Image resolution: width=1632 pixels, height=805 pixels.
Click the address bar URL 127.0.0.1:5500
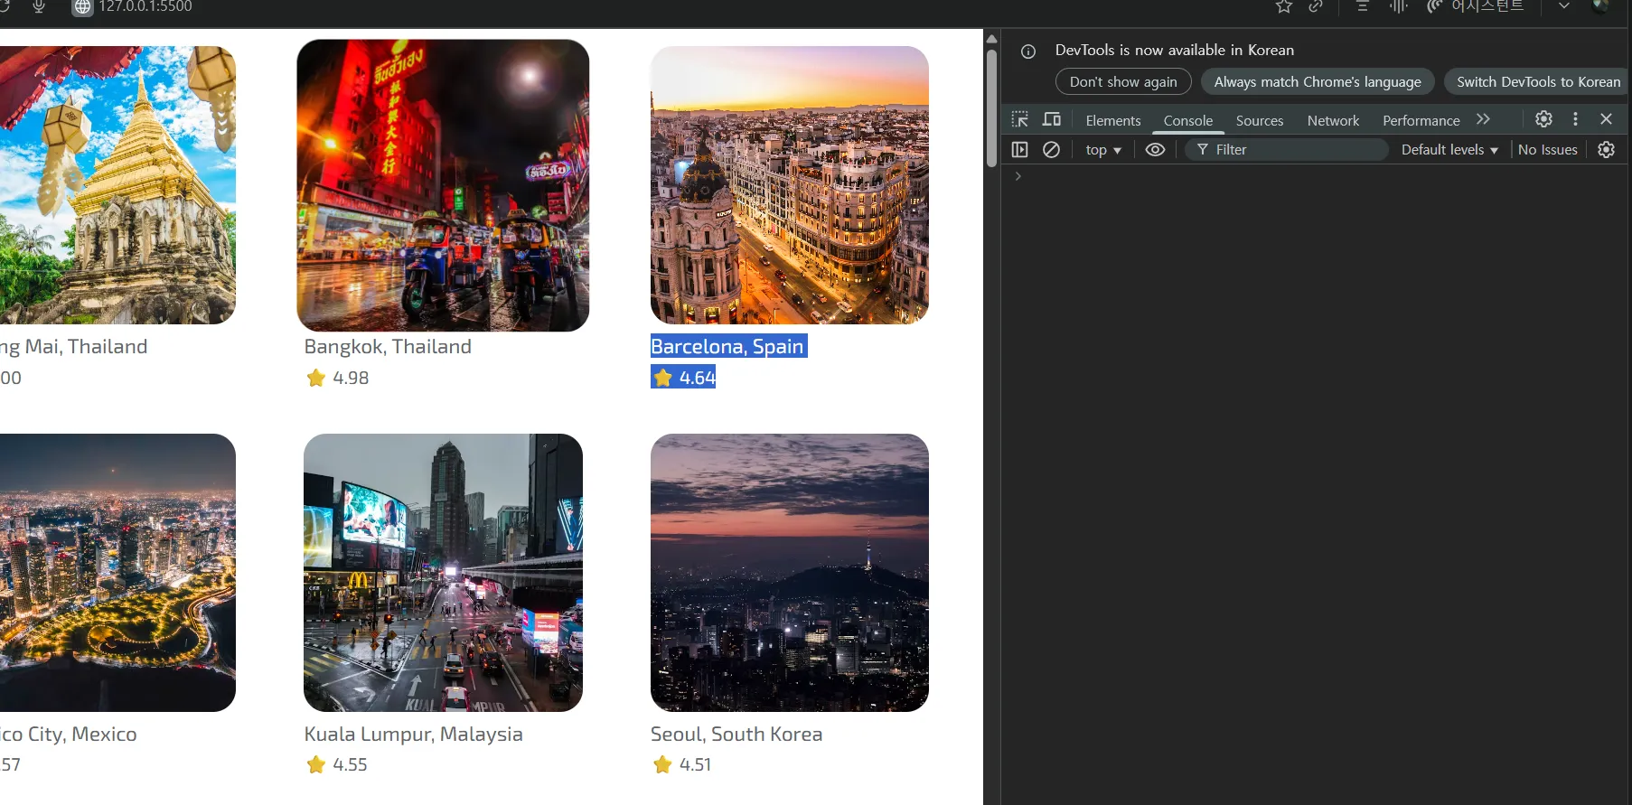145,7
